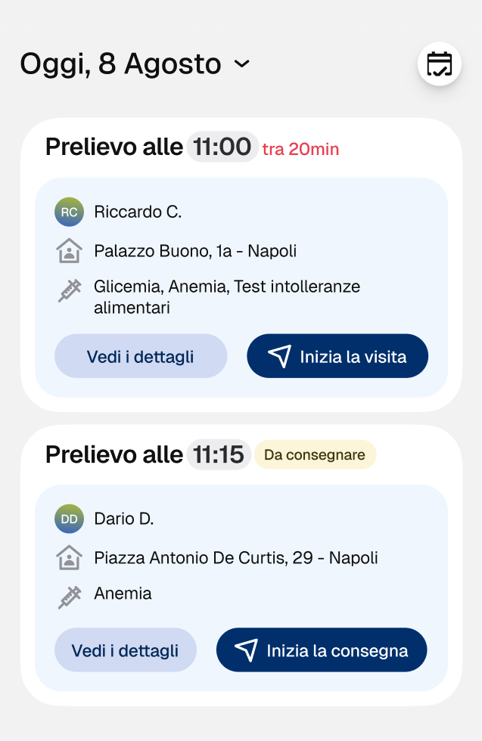
Task: Select the Oggi, 8 Agosto date heading
Action: click(120, 64)
